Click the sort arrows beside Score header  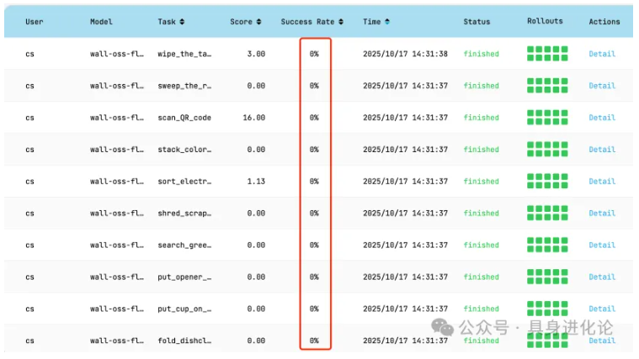258,22
